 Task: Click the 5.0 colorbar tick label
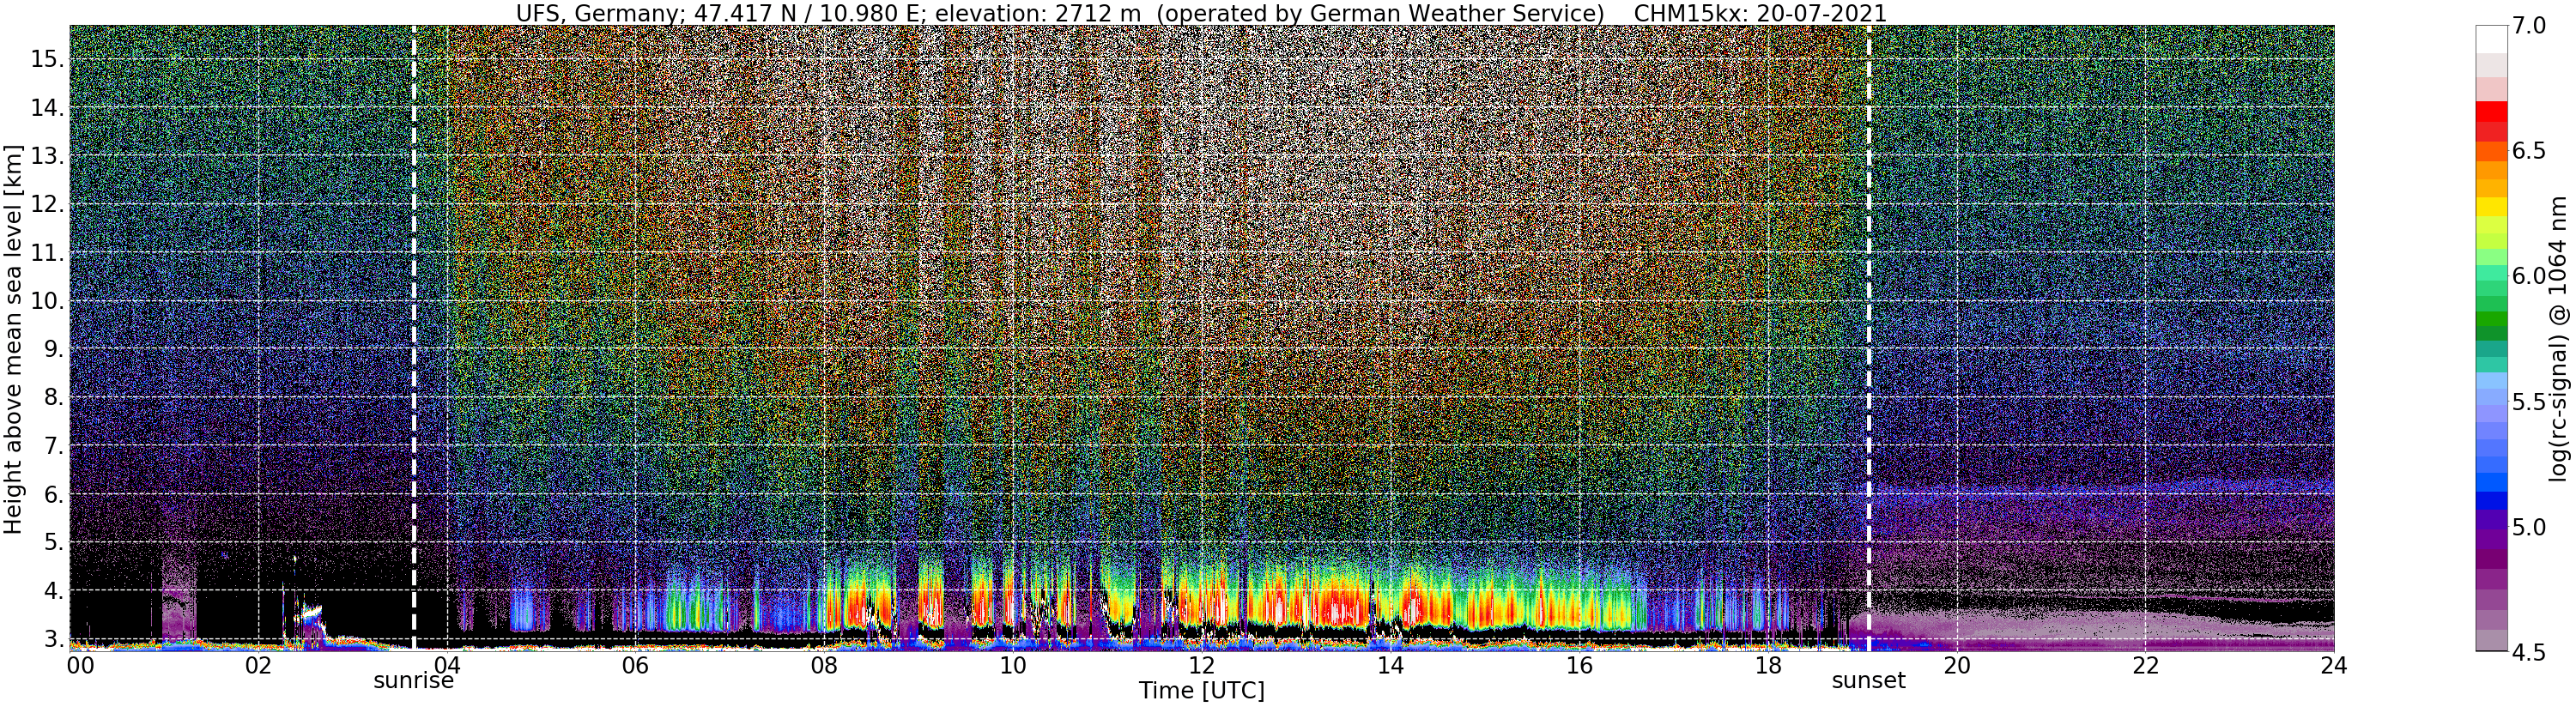(x=2529, y=527)
